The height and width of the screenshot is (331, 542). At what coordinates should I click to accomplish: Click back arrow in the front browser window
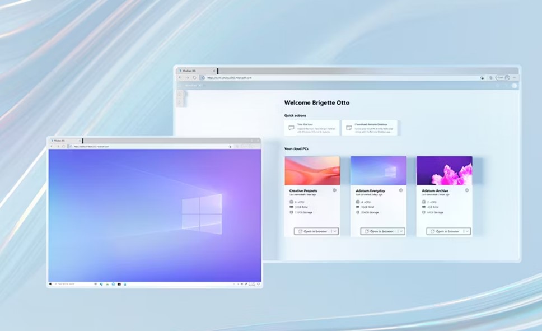point(52,146)
